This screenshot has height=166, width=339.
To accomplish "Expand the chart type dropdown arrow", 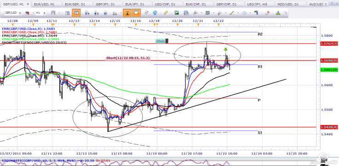I will (59, 13).
